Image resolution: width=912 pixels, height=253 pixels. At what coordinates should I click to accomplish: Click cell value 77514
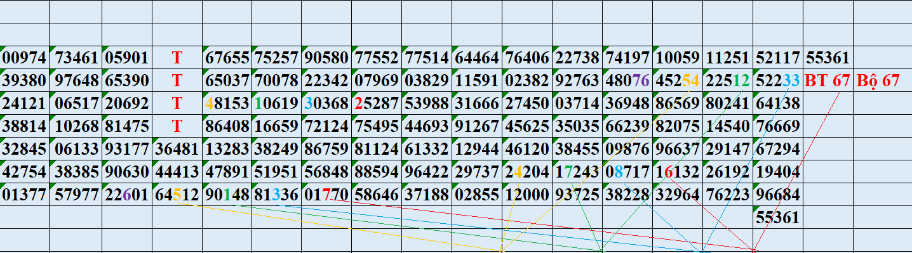point(427,58)
